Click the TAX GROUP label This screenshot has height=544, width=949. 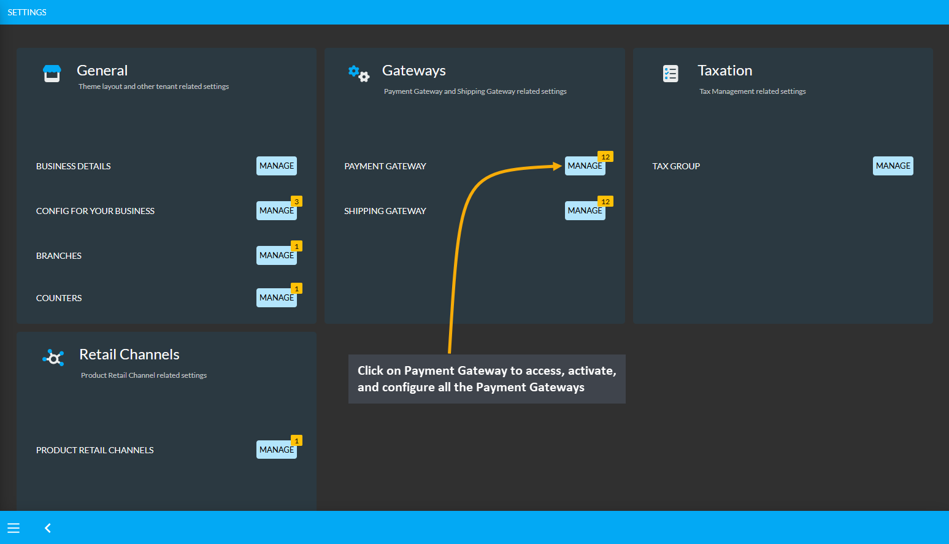pos(676,166)
